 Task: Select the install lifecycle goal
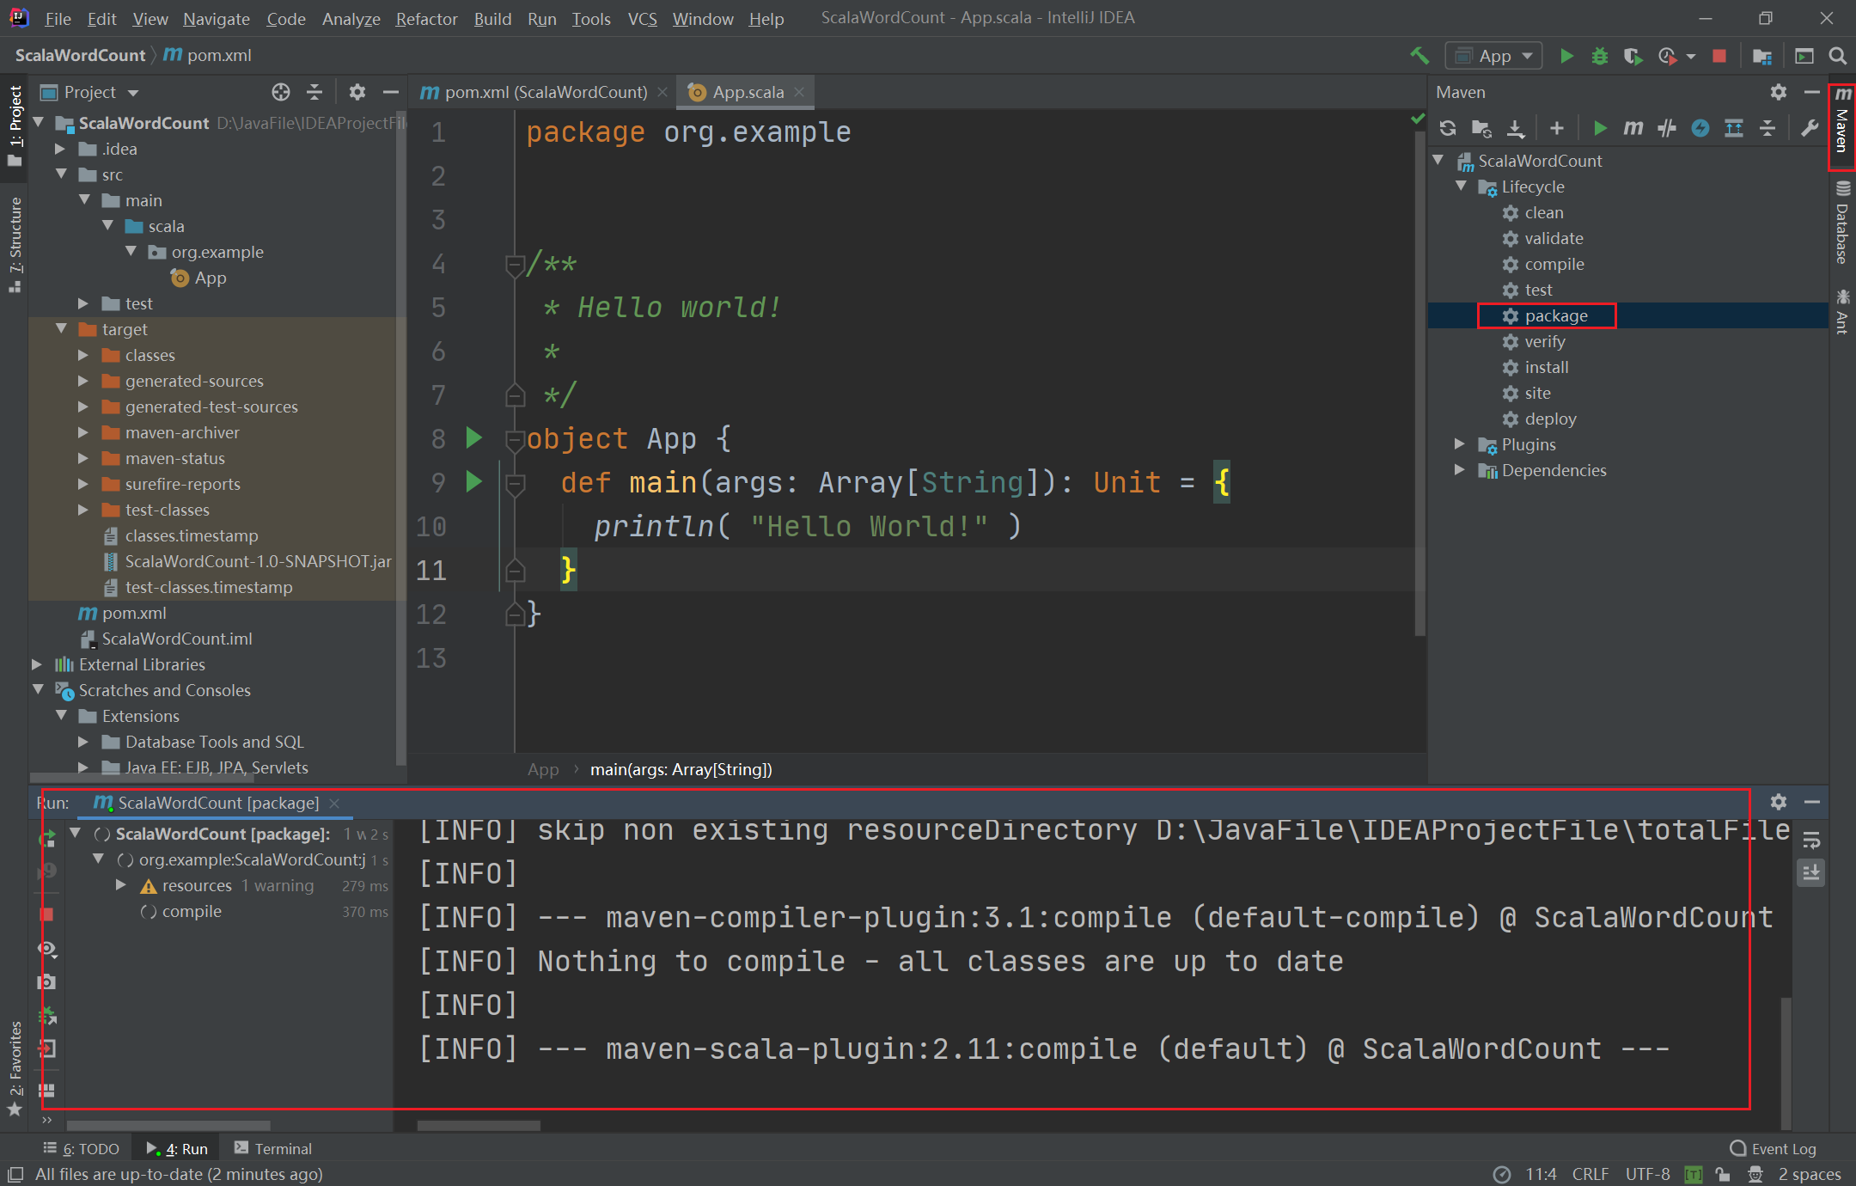click(x=1546, y=367)
